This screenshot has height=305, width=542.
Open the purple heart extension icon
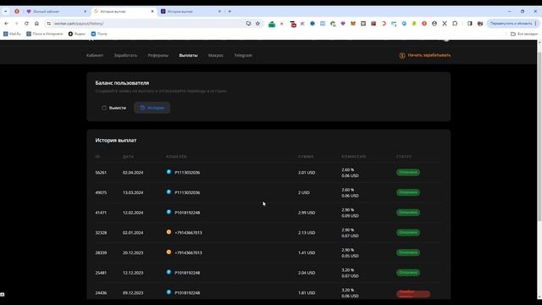[x=343, y=24]
